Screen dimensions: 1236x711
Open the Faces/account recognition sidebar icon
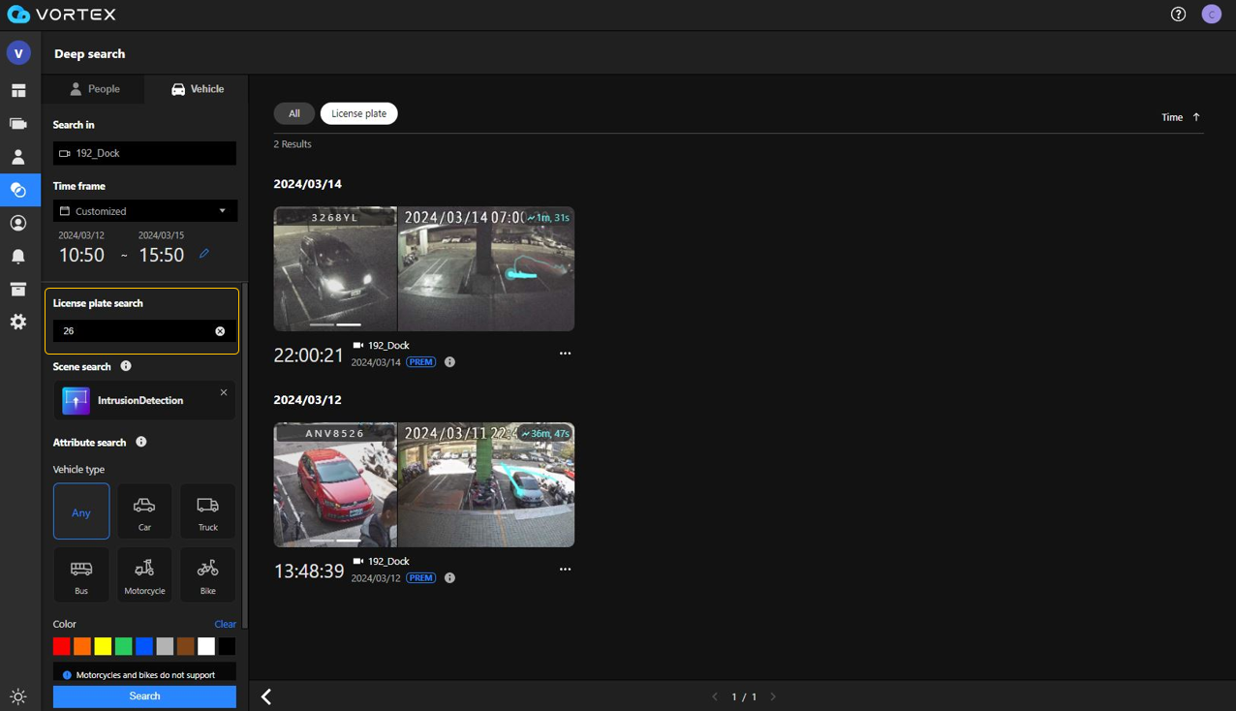pyautogui.click(x=18, y=223)
